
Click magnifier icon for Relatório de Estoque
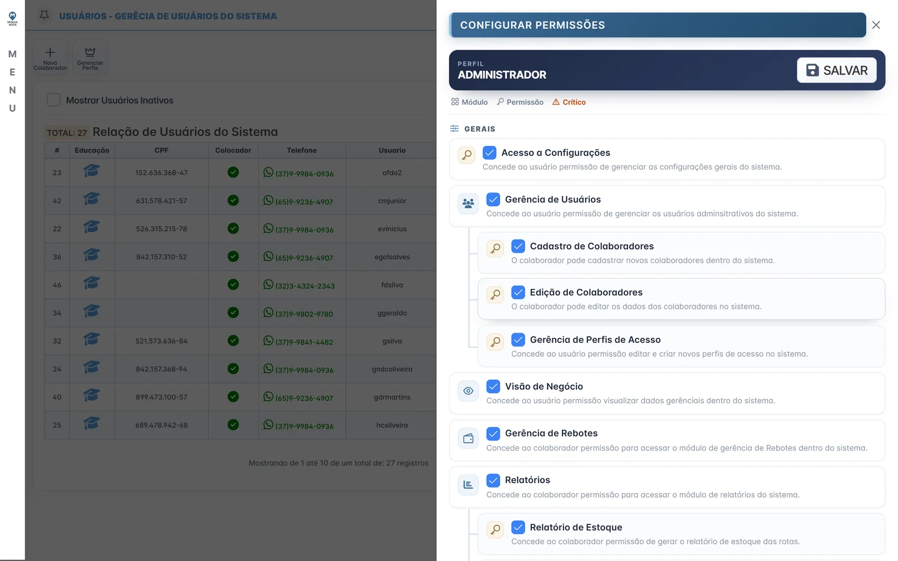pos(495,530)
